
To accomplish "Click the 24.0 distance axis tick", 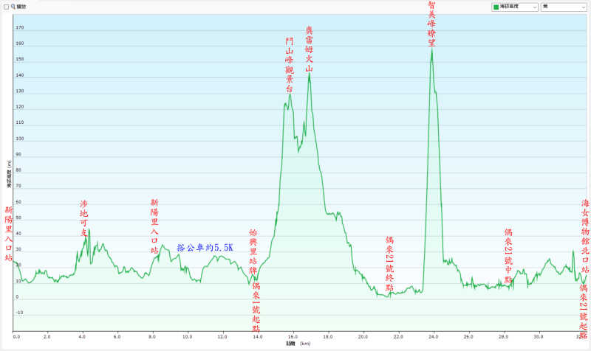I will (433, 337).
